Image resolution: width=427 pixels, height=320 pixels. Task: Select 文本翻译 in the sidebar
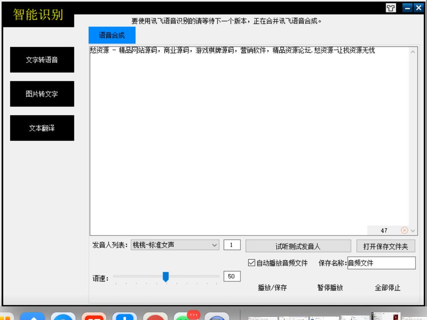(42, 128)
